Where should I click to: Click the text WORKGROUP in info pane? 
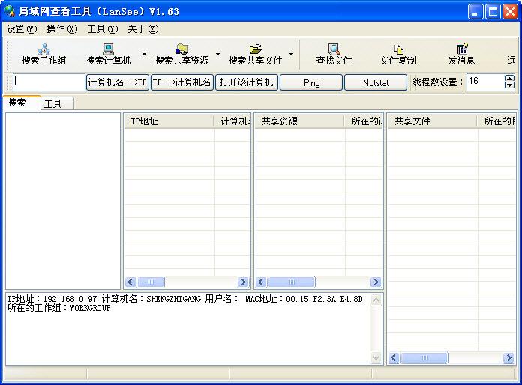90,308
